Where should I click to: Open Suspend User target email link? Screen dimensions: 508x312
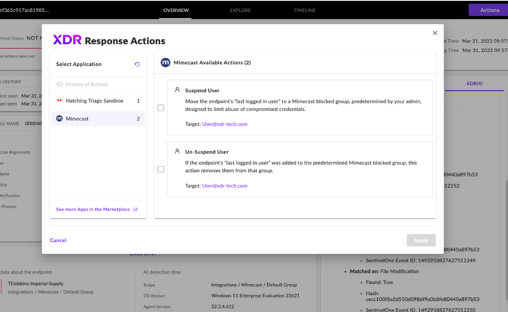(x=224, y=124)
